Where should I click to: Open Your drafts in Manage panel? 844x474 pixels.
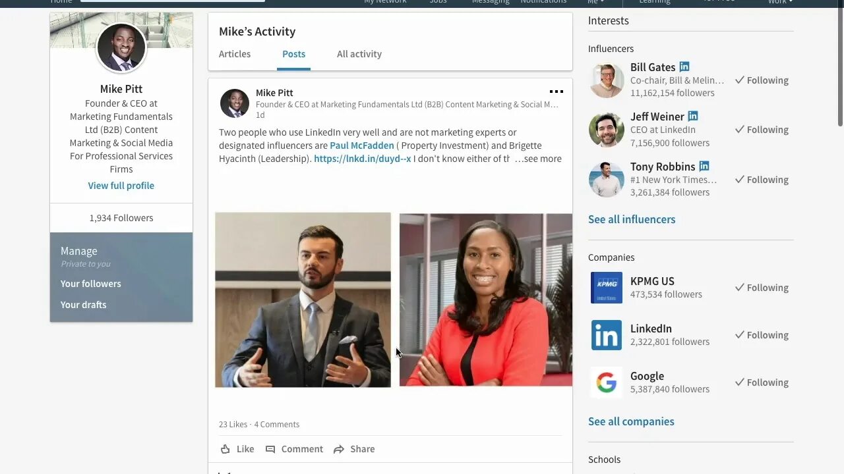(x=83, y=305)
